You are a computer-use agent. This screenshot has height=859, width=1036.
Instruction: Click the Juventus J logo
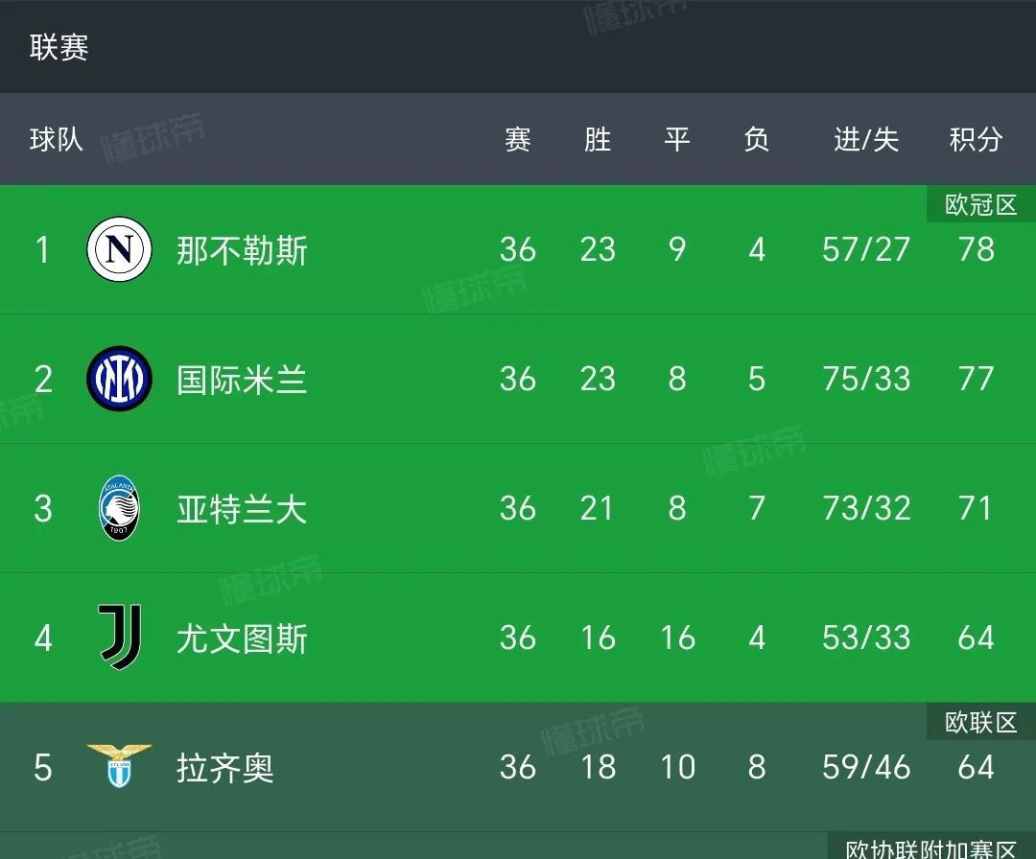click(120, 638)
